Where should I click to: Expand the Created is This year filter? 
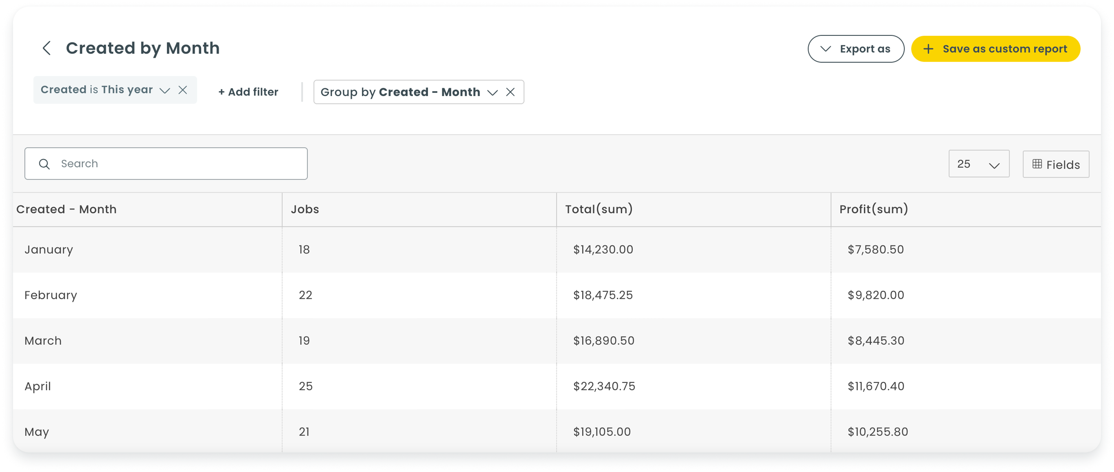tap(164, 90)
